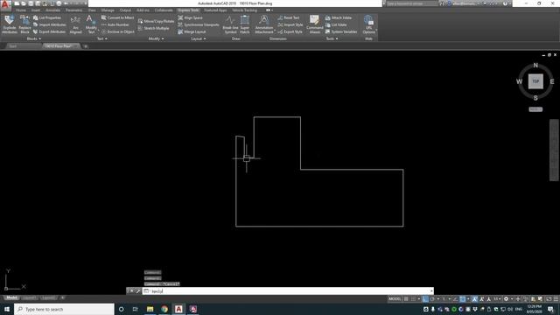Select the Stretch Multiple tool
Viewport: 560px width, 315px height.
(x=154, y=28)
